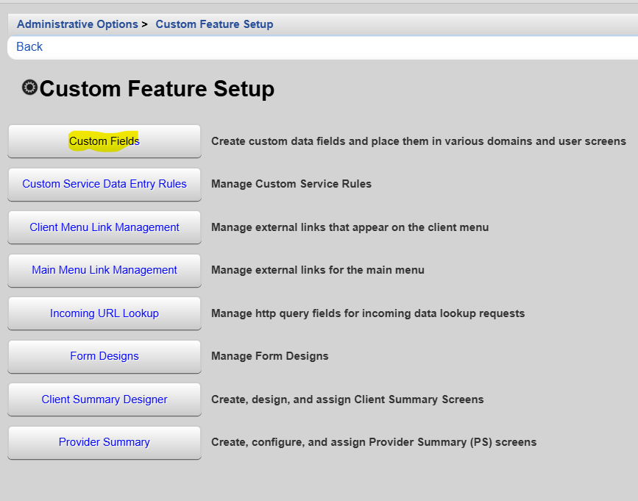Viewport: 638px width, 501px height.
Task: Open Main Menu Link Management
Action: coord(104,270)
